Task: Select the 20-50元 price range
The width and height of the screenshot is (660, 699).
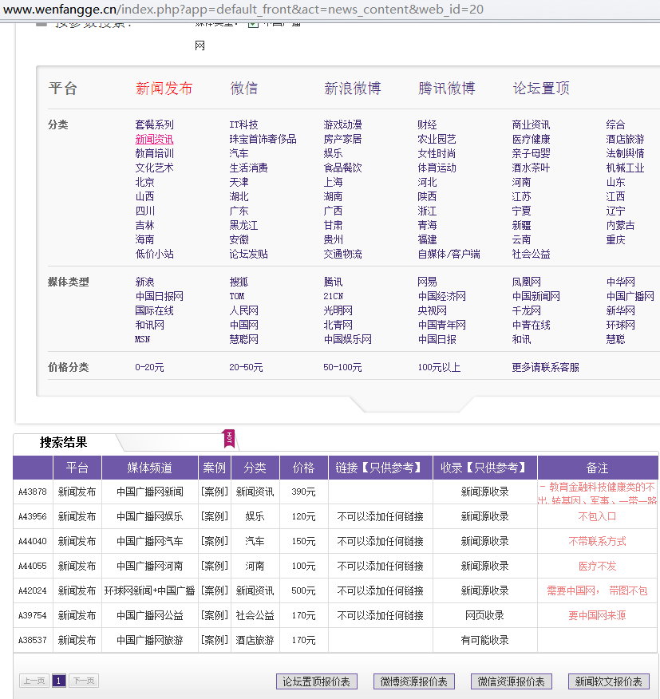Action: pos(246,367)
